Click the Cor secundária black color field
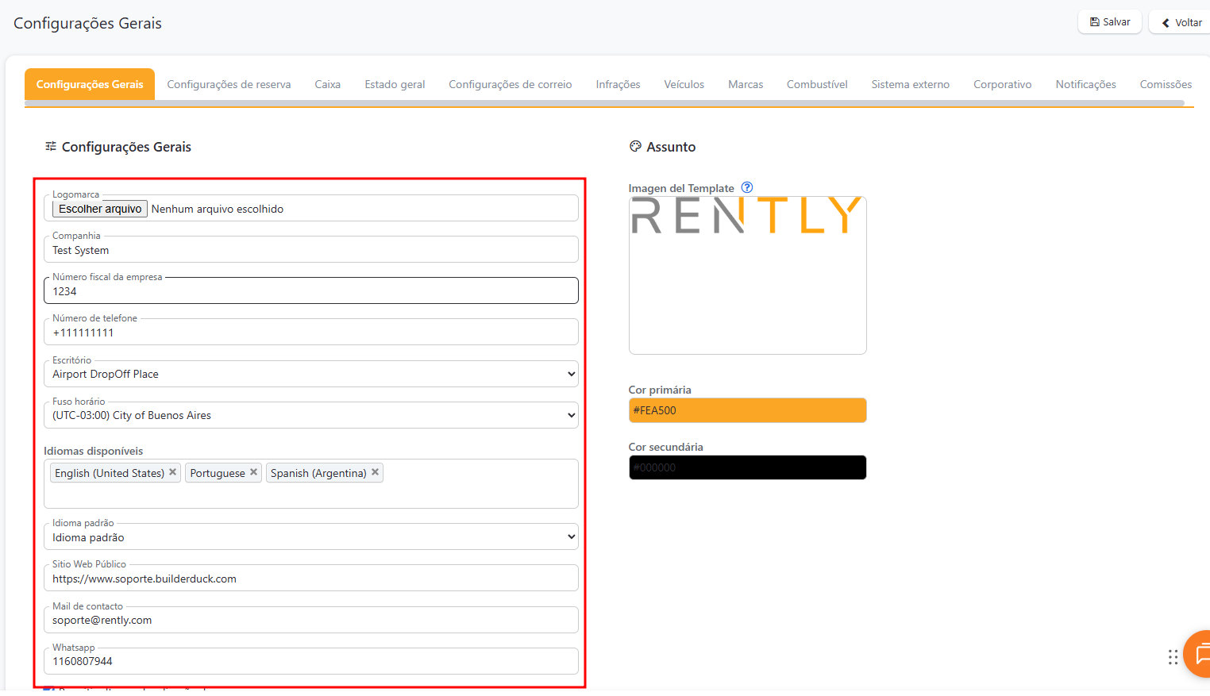Screen dimensions: 1210x696 pos(747,467)
